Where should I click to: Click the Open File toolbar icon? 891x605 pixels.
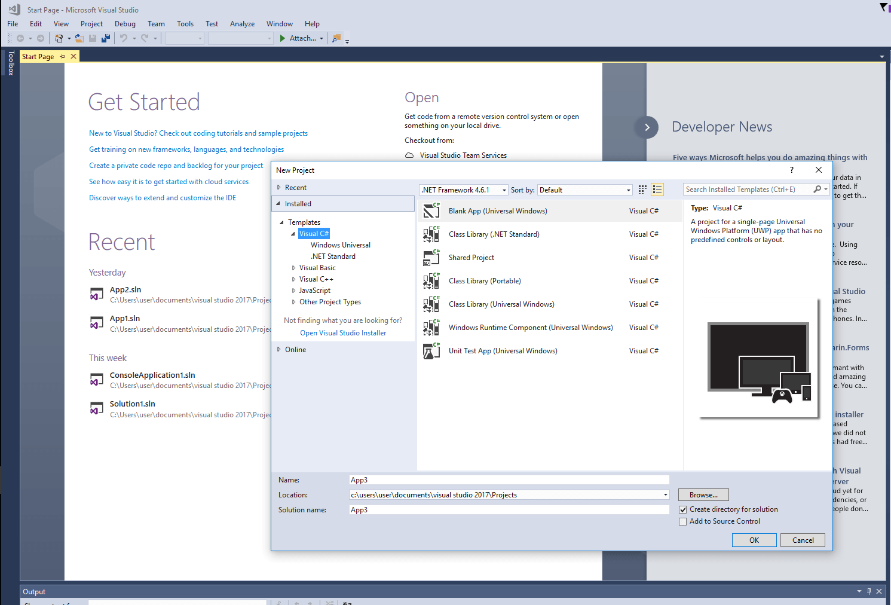[x=79, y=38]
